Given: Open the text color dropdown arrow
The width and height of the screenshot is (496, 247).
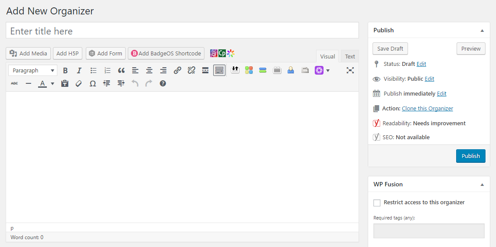Looking at the screenshot, I should click(53, 83).
